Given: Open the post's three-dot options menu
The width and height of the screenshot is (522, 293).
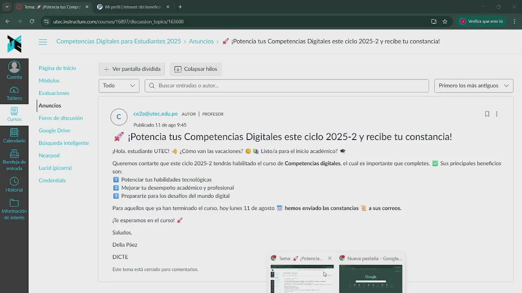Looking at the screenshot, I should point(497,114).
